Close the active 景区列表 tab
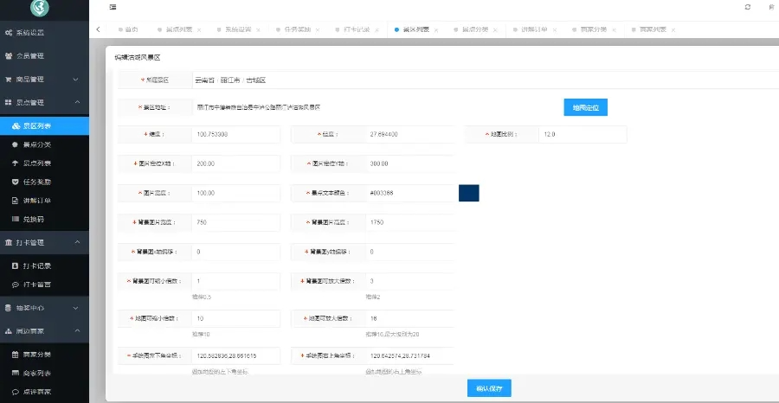 click(x=436, y=29)
